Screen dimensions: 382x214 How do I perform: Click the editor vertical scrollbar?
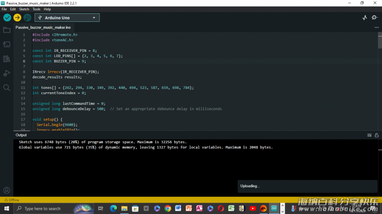380,41
